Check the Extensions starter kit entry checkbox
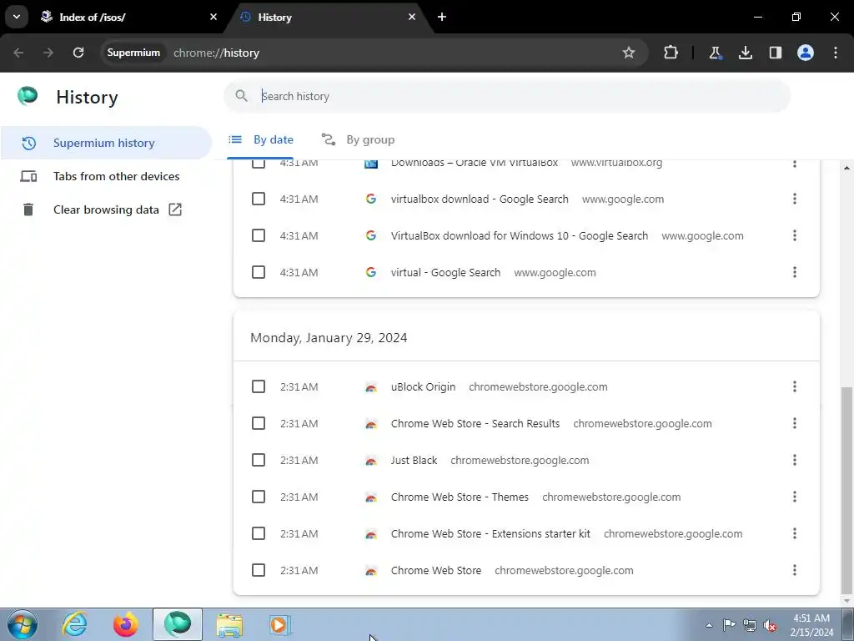The image size is (854, 641). point(259,533)
